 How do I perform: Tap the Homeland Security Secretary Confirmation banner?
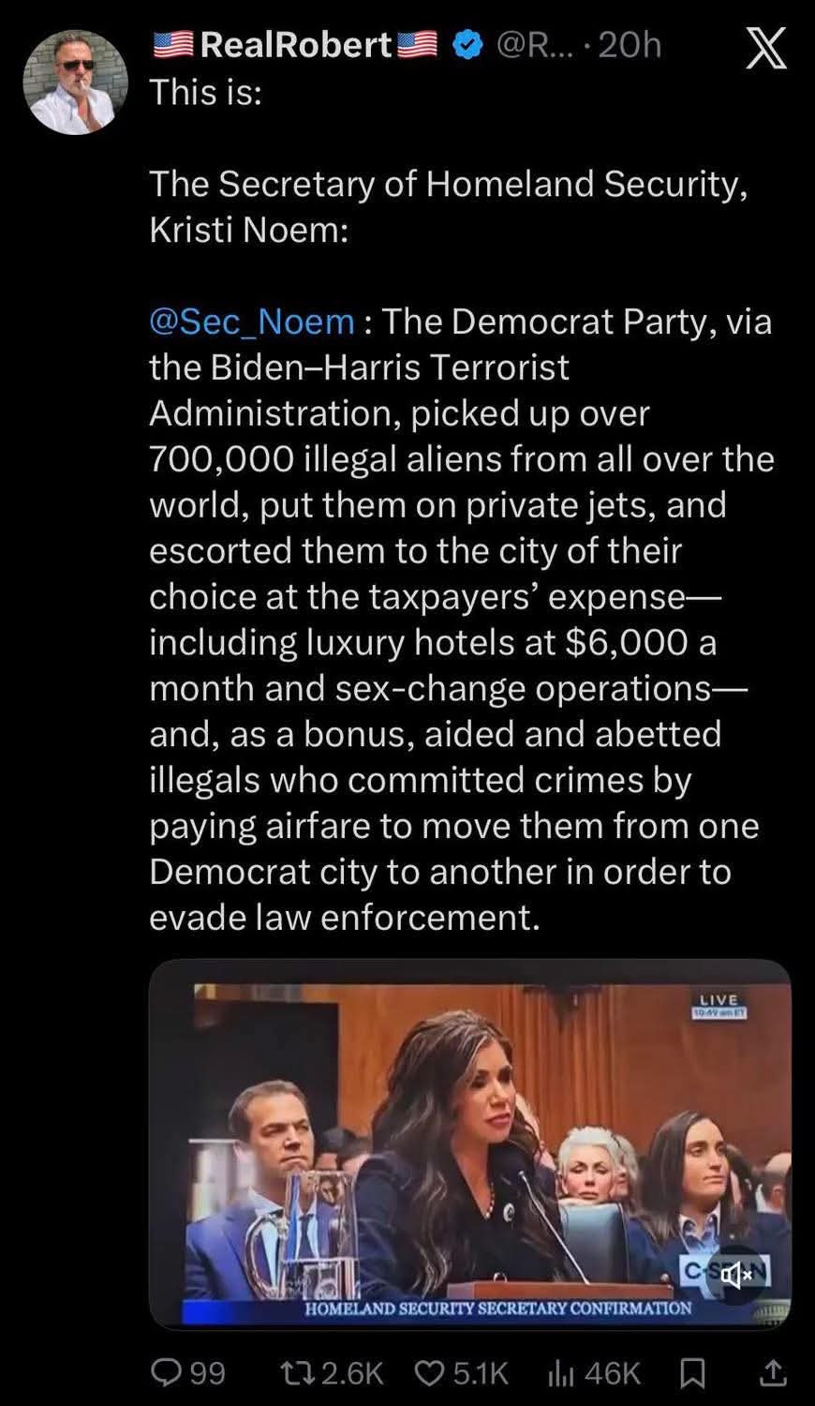coord(497,1308)
